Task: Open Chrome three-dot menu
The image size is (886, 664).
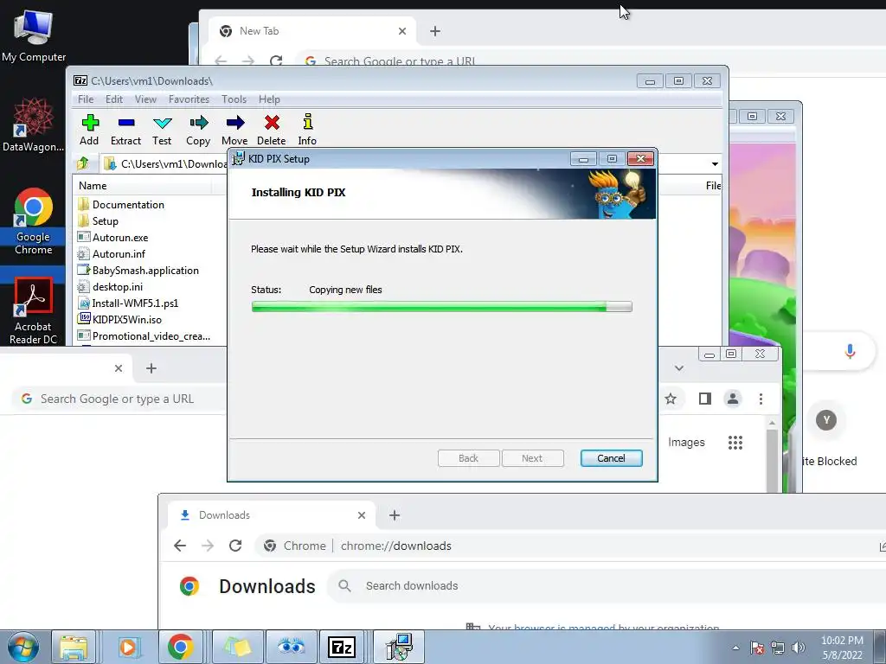Action: (761, 399)
